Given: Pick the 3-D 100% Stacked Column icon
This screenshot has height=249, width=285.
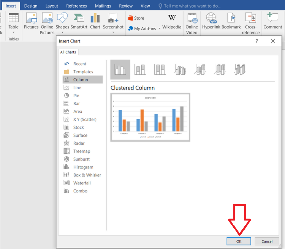Looking at the screenshot, I should [220, 69].
